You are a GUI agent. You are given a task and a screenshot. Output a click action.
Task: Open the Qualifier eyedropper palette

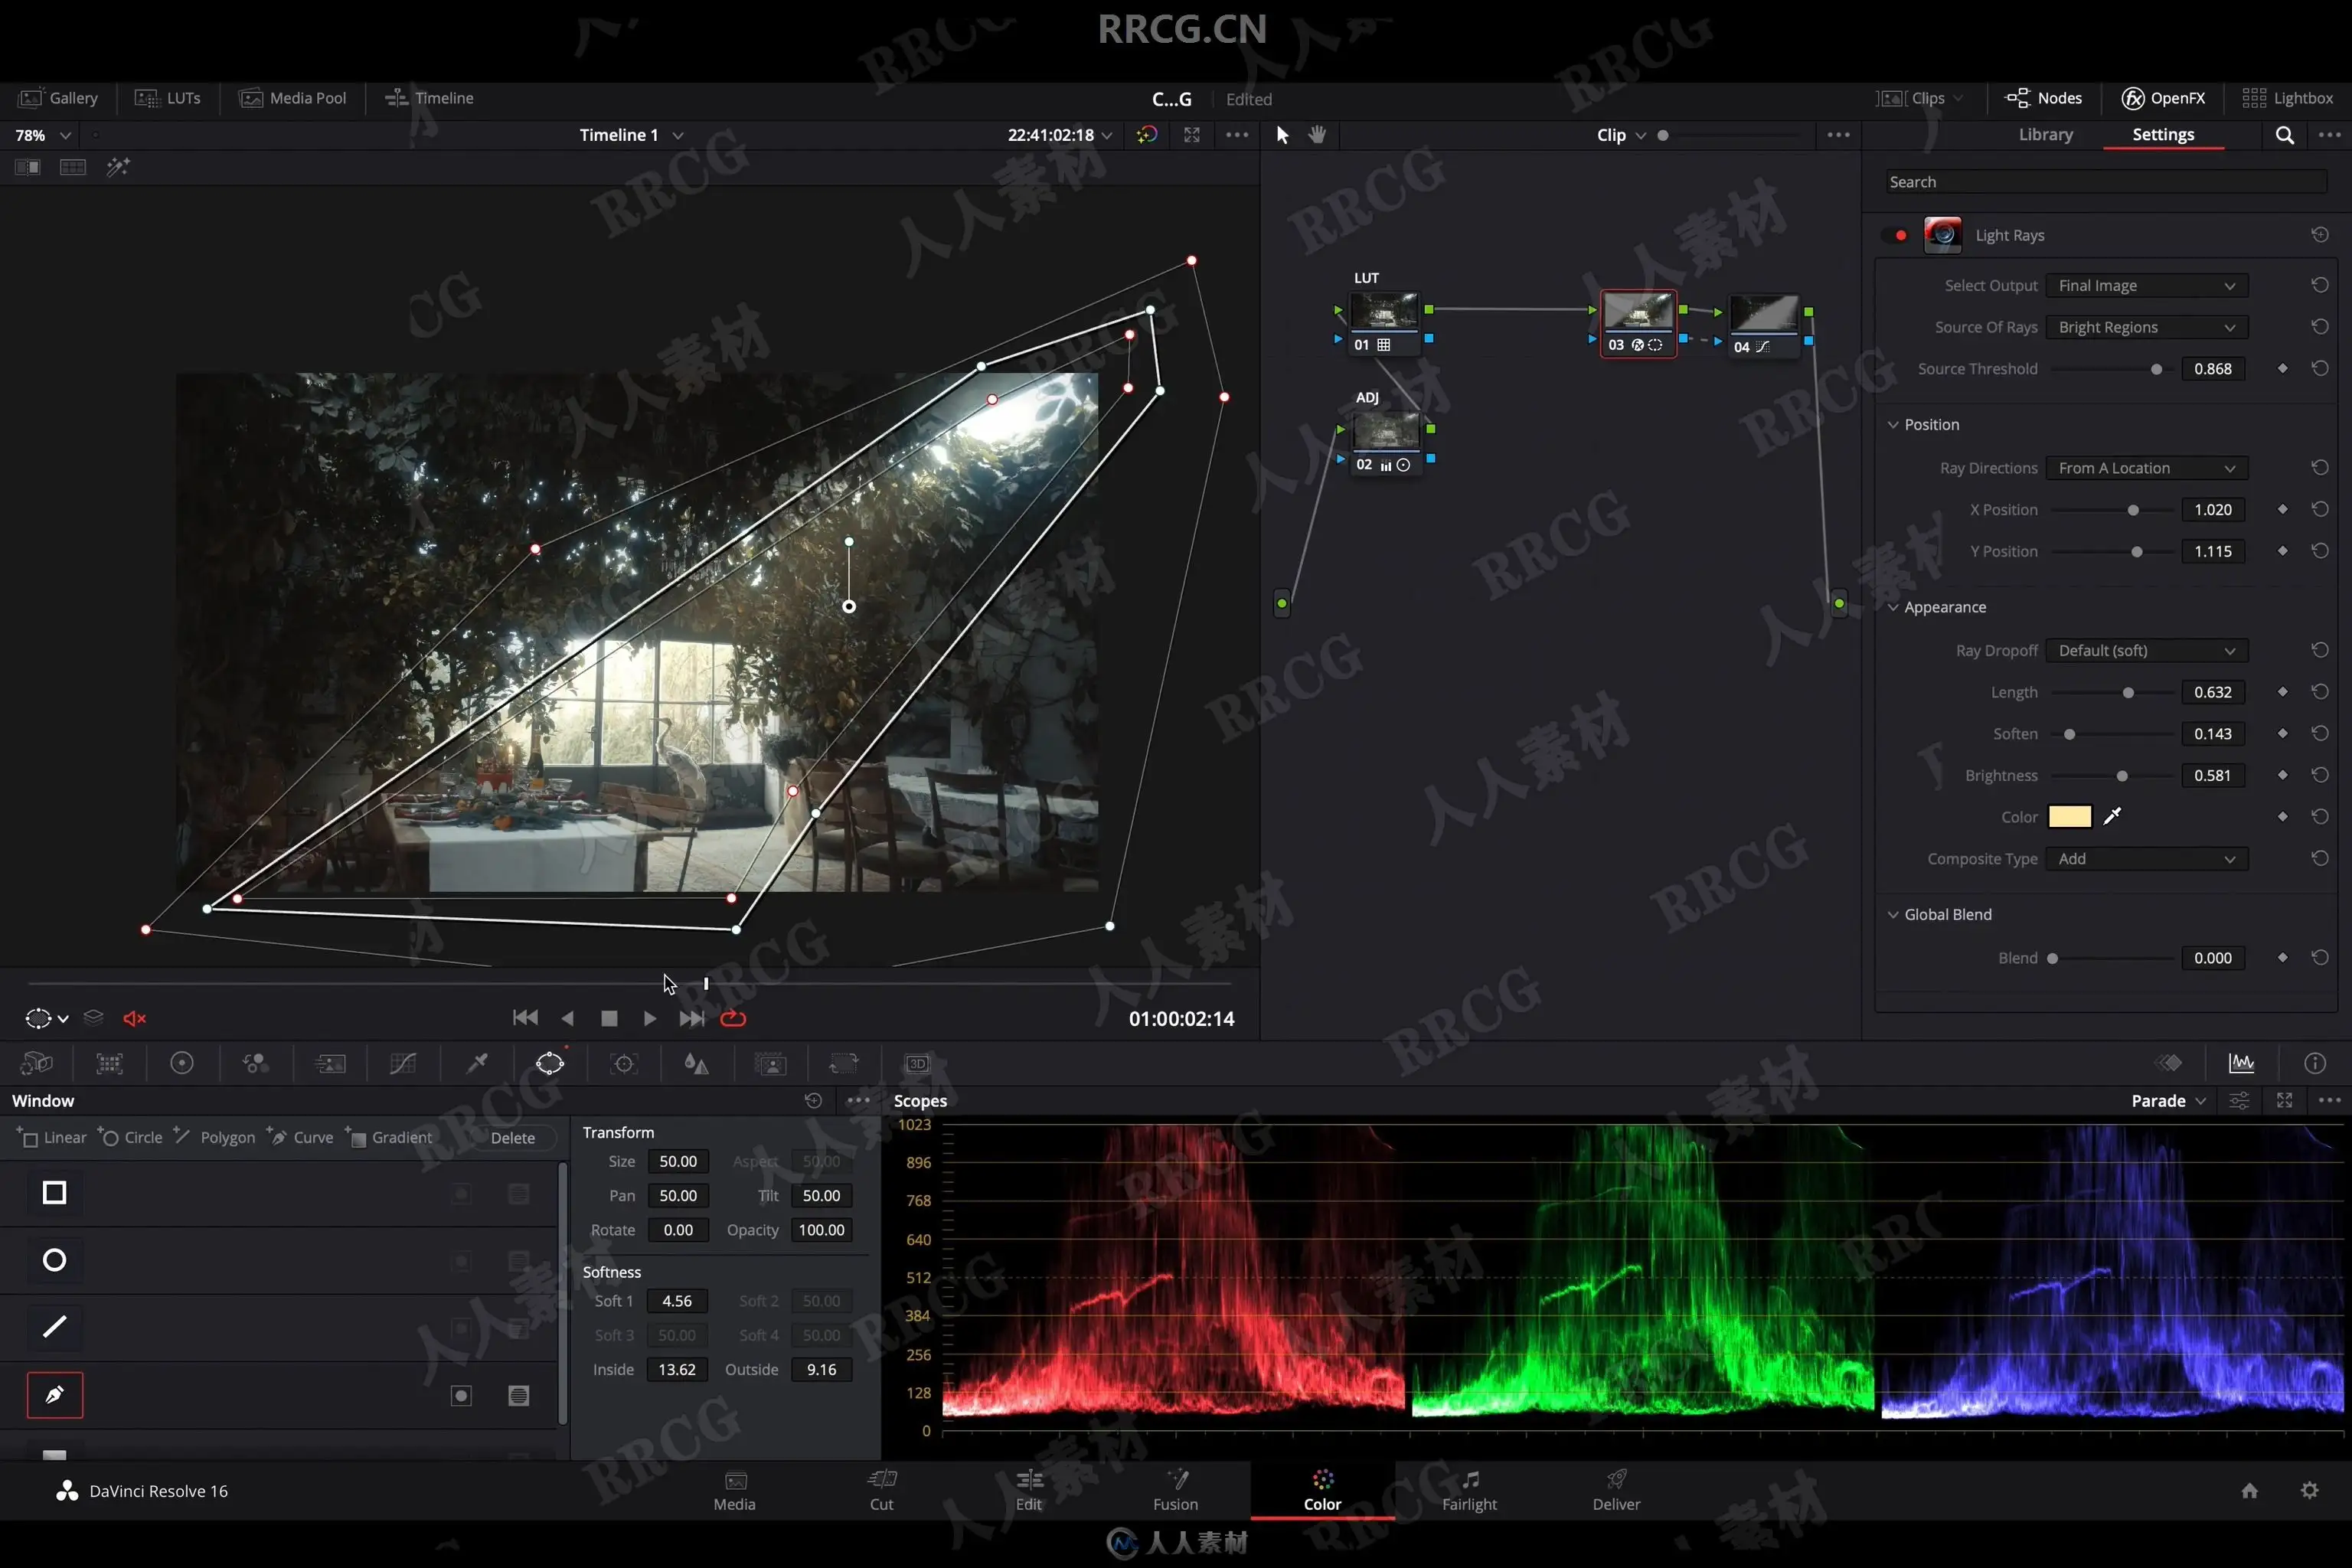(x=477, y=1063)
